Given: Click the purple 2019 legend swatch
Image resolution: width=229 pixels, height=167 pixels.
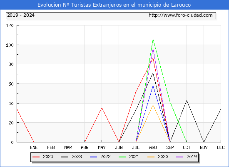Looking at the screenshot, I should coord(179,157).
